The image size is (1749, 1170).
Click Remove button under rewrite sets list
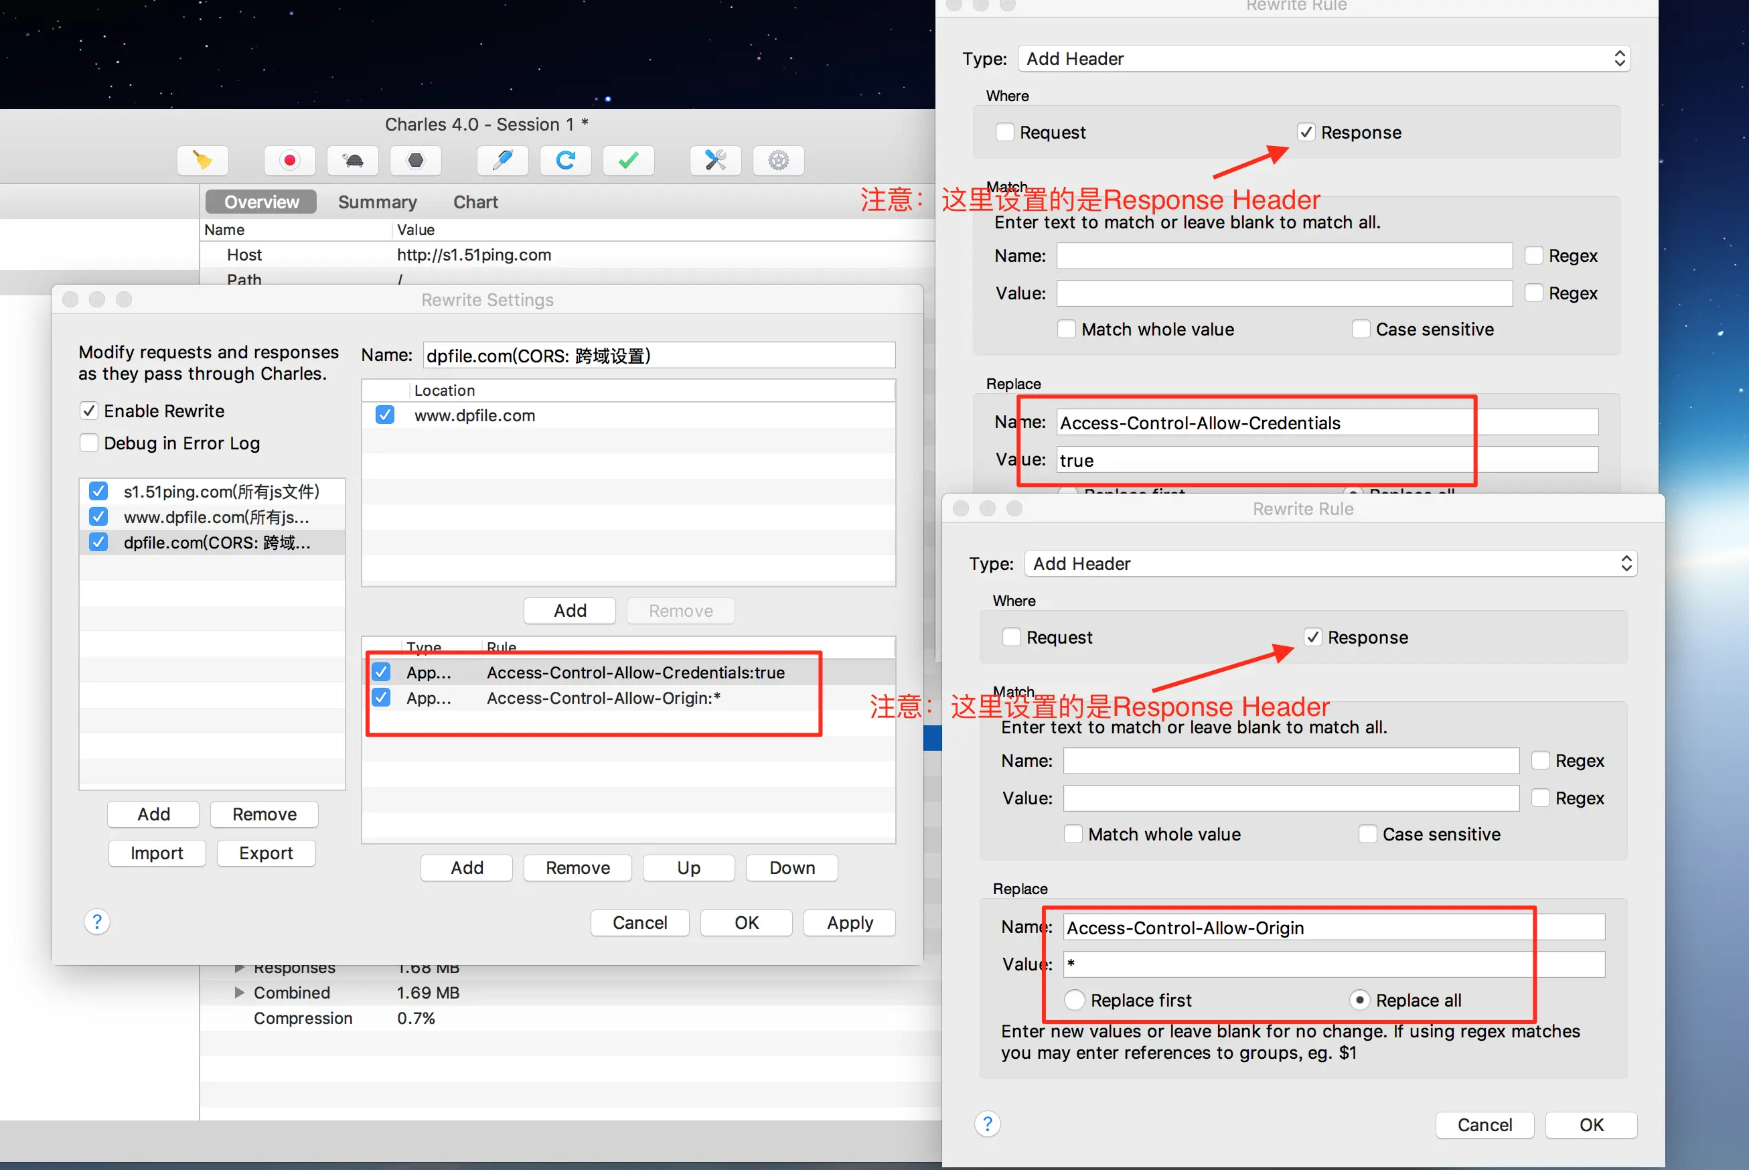(x=264, y=814)
